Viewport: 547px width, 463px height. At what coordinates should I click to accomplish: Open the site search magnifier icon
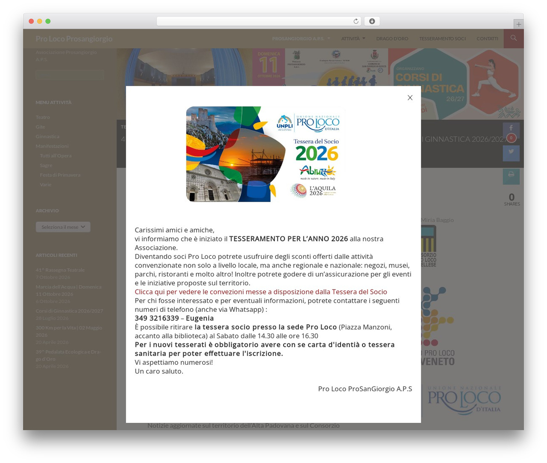coord(514,38)
